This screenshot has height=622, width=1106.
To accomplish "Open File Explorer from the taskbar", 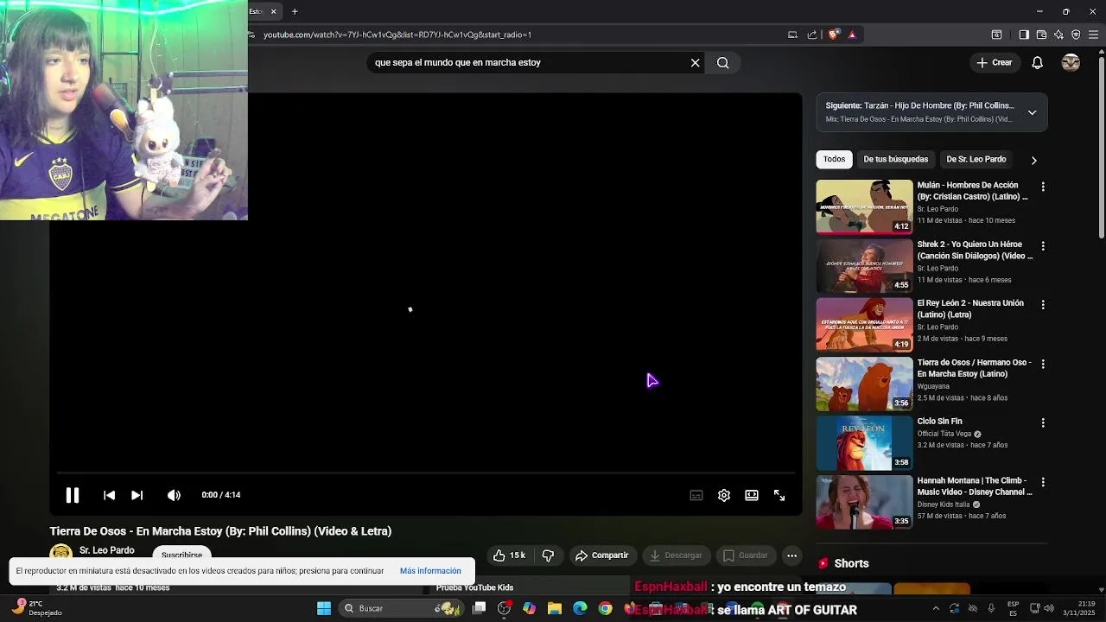I will [555, 608].
